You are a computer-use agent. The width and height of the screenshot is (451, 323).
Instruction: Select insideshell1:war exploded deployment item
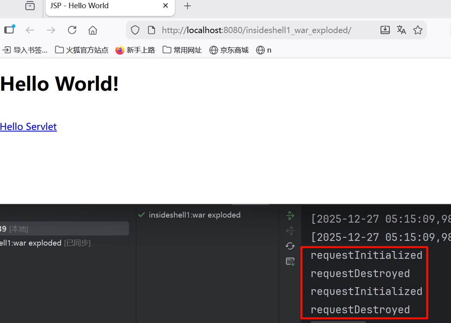pyautogui.click(x=190, y=215)
